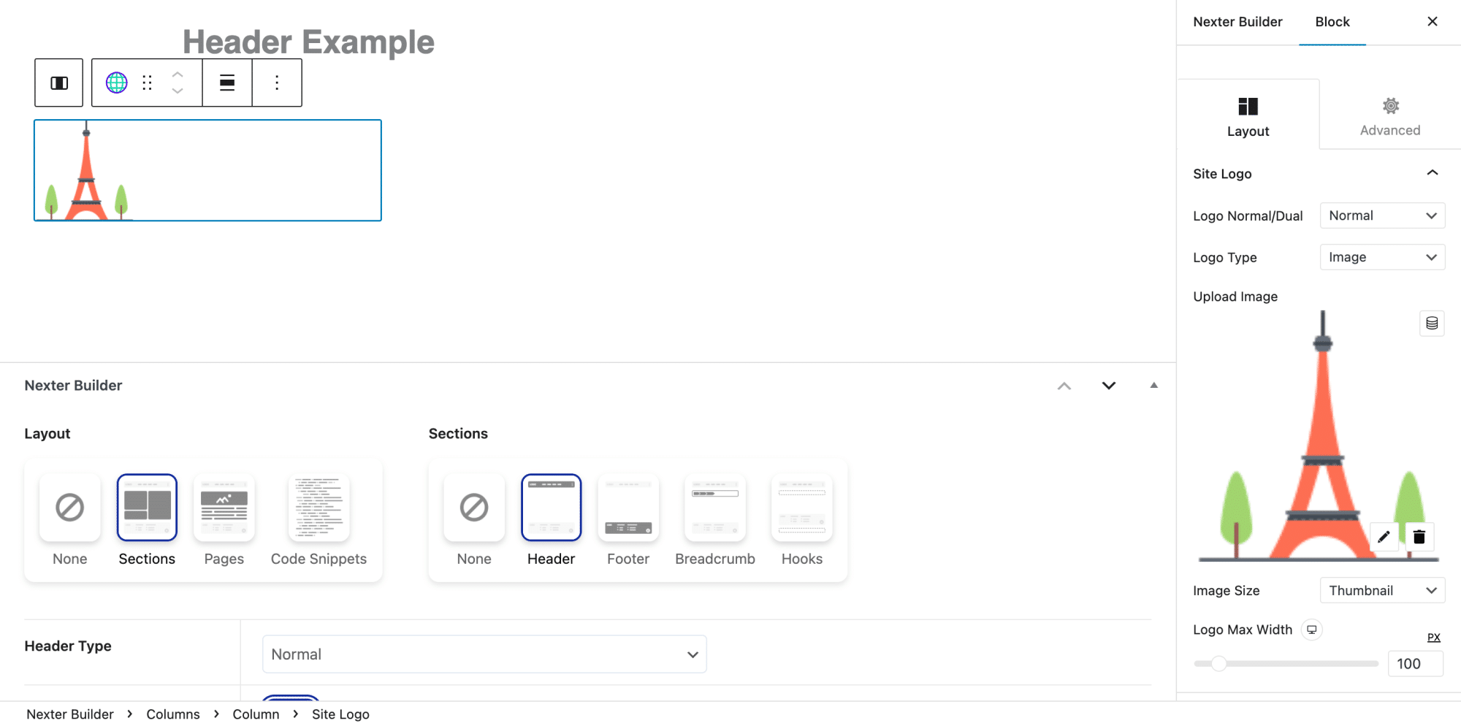Select the Code Snippets layout option

click(318, 509)
